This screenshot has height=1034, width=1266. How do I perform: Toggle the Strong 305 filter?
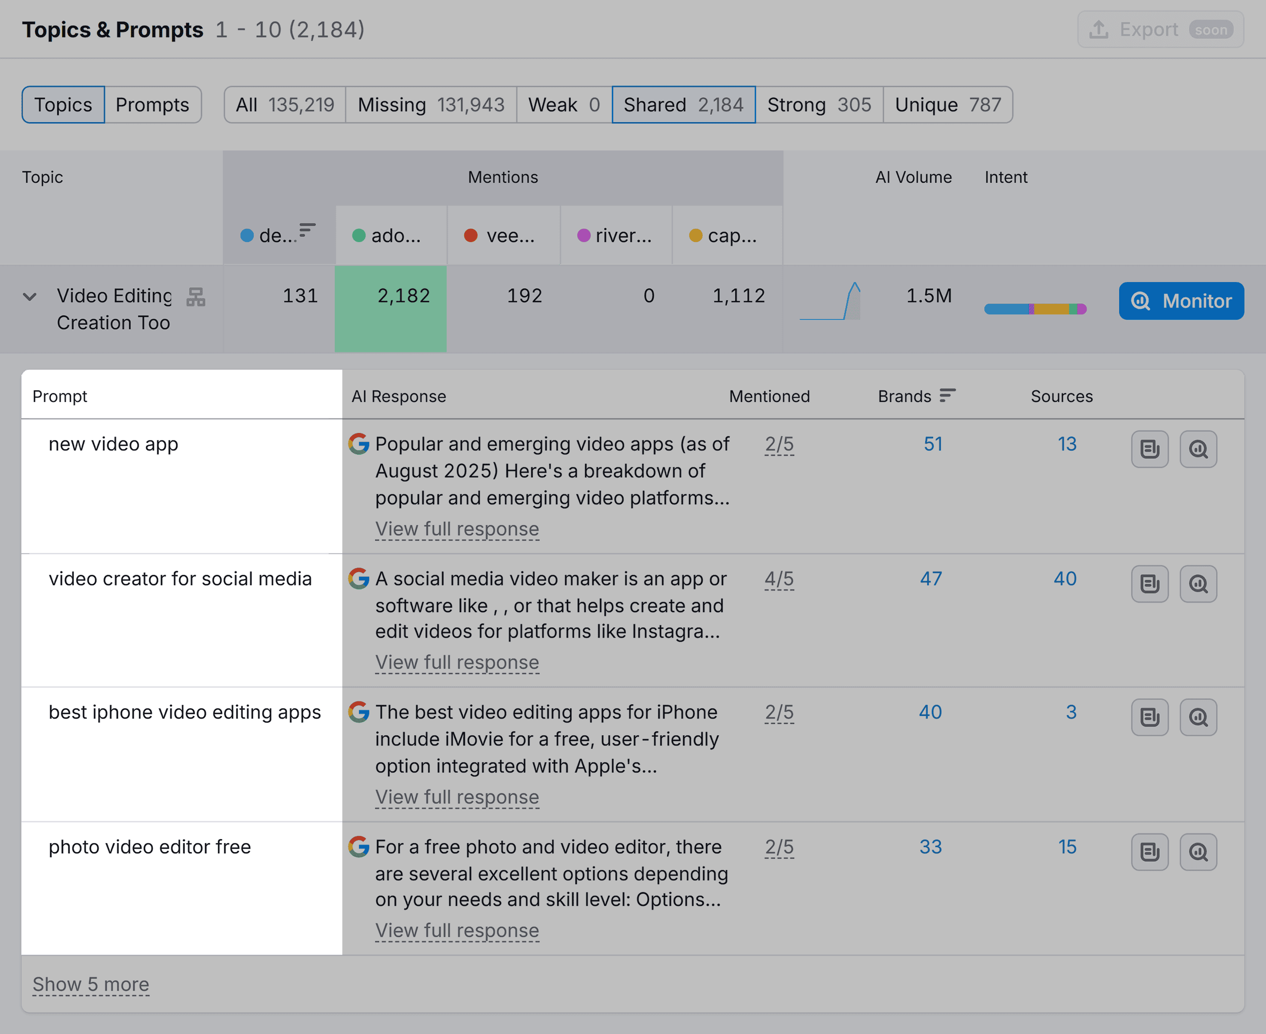pyautogui.click(x=820, y=104)
